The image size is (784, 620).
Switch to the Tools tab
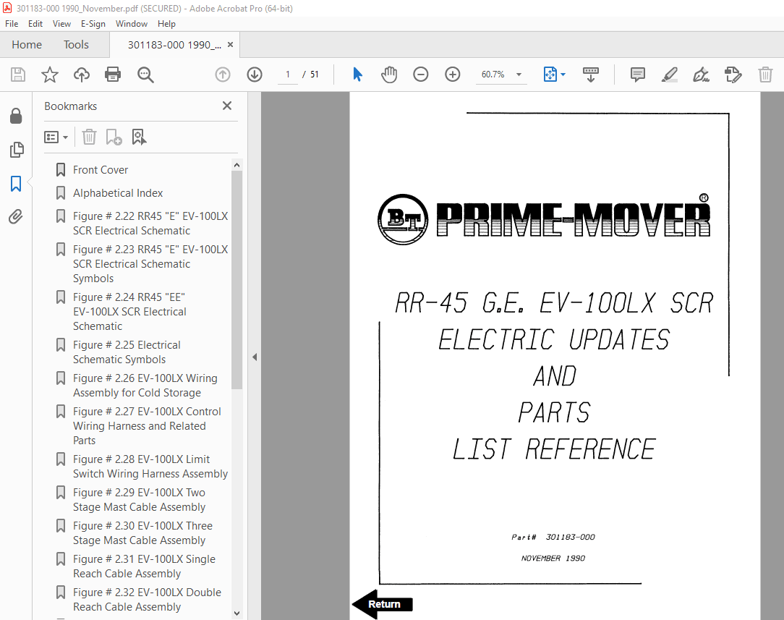click(76, 44)
